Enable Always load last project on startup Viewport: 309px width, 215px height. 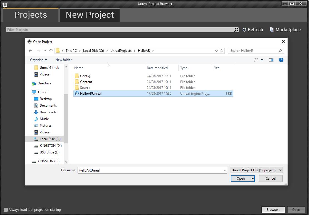[x=6, y=210]
